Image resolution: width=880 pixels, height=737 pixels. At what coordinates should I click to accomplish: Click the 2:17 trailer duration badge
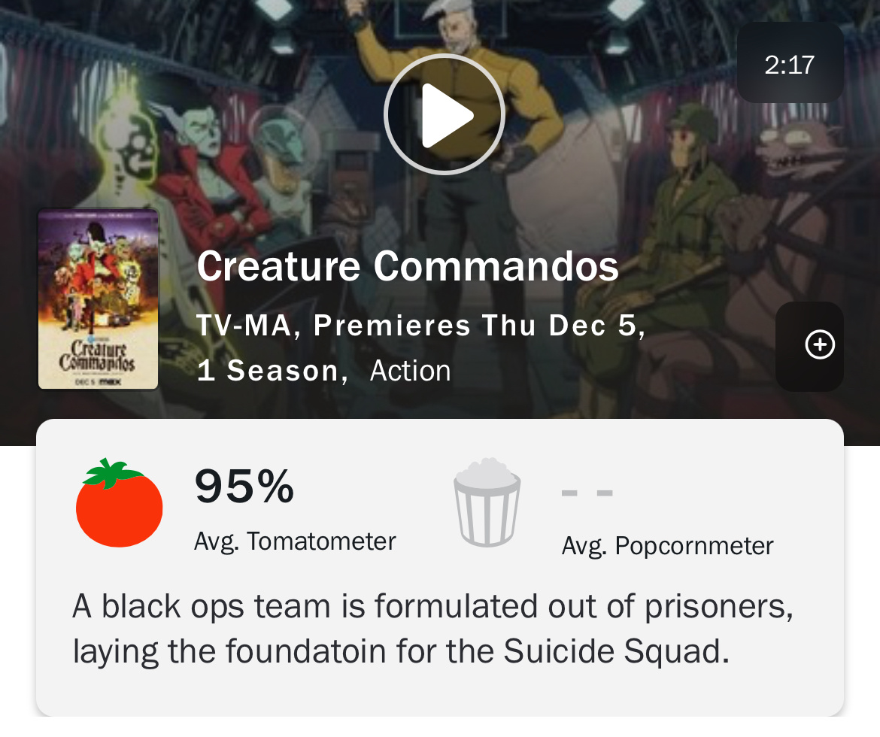coord(790,63)
